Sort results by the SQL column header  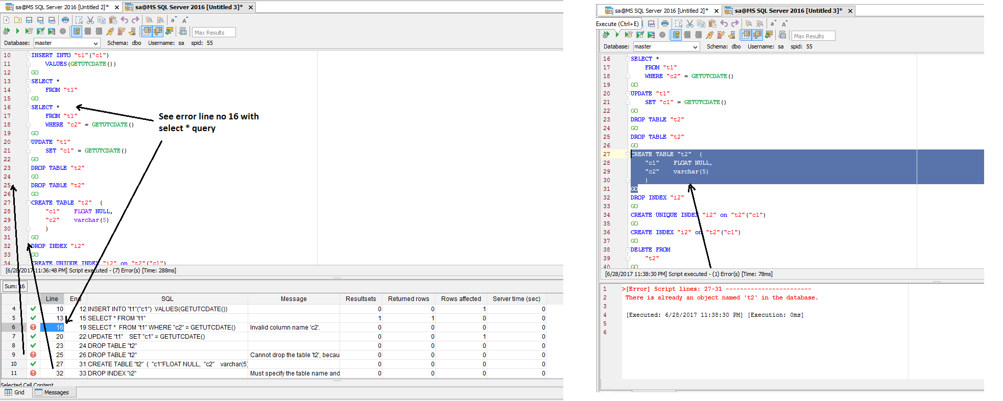168,299
